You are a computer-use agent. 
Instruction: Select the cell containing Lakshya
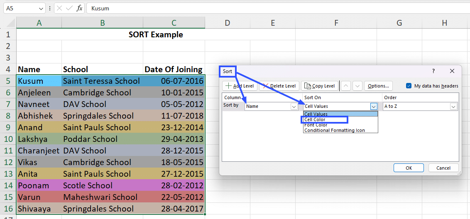(39, 139)
